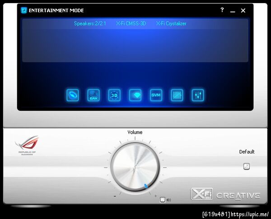The height and width of the screenshot is (219, 271).
Task: Open the Speakers configuration icon
Action: 73,95
